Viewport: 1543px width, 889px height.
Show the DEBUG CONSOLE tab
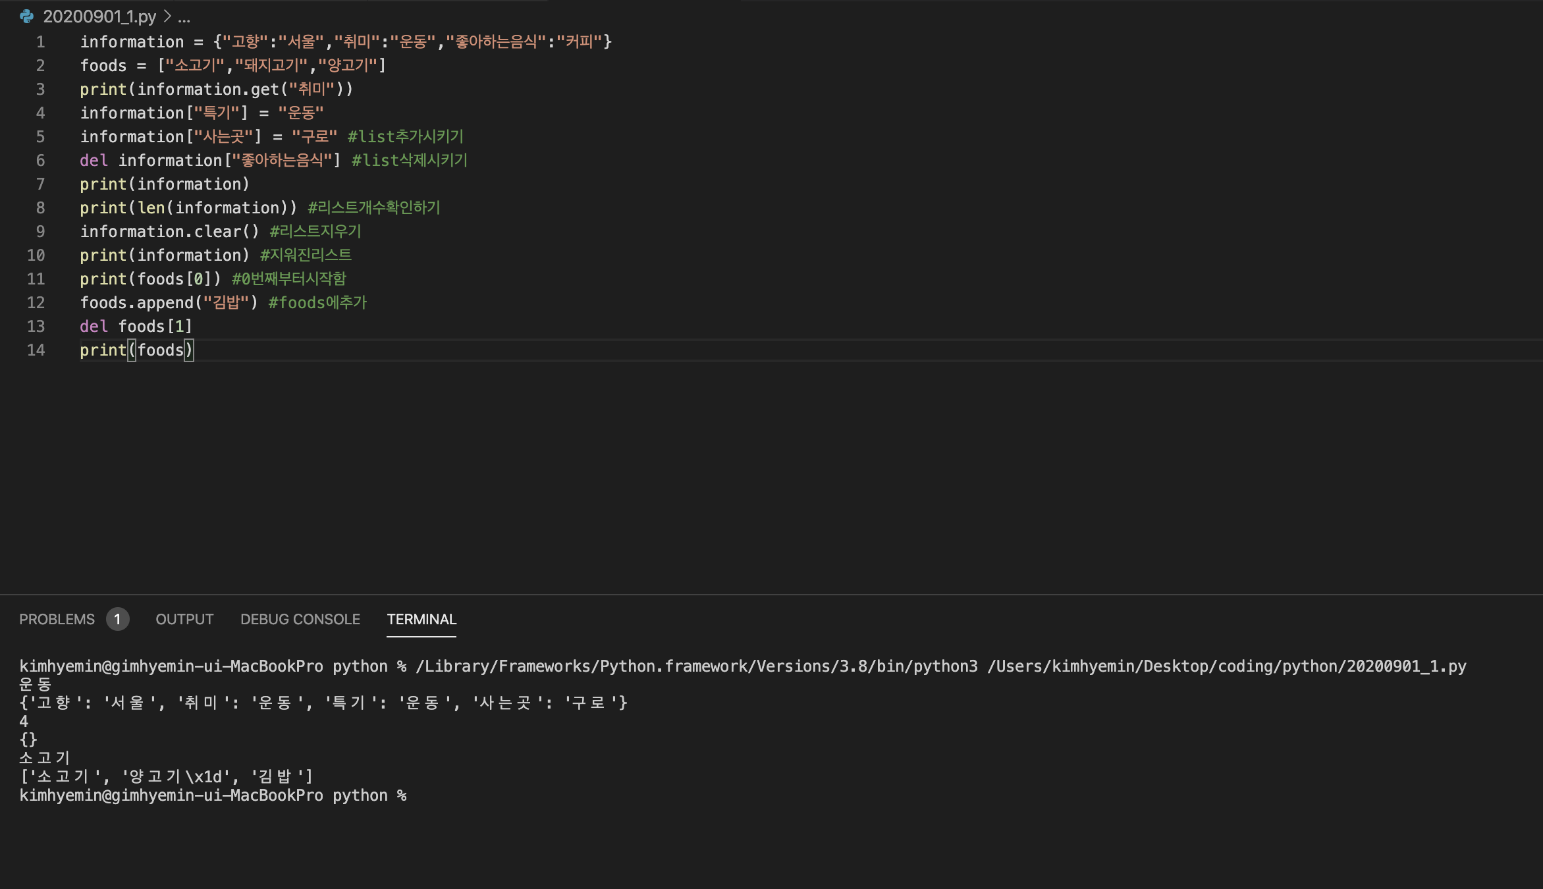(x=300, y=619)
